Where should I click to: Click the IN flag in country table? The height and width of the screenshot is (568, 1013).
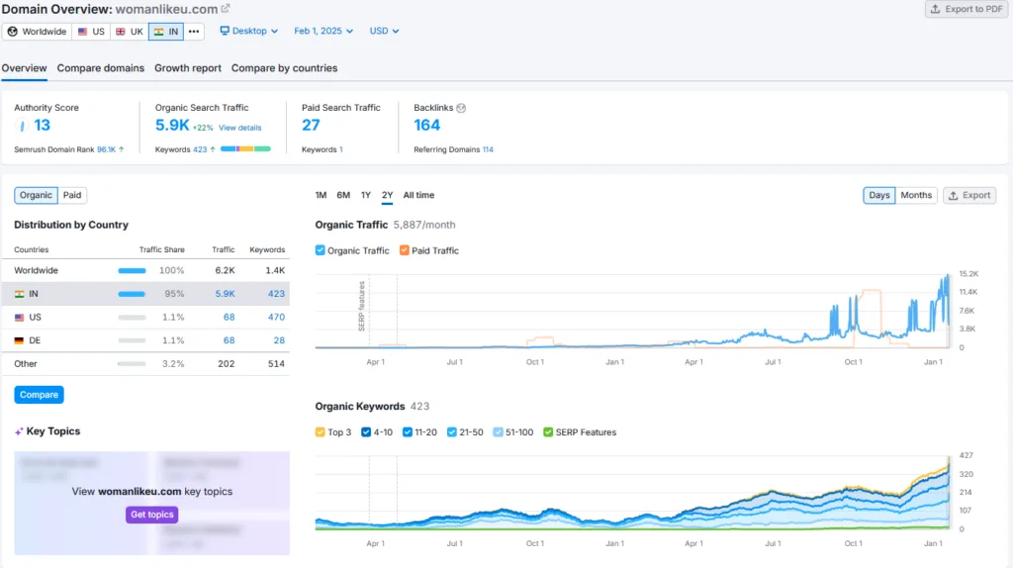(x=20, y=294)
